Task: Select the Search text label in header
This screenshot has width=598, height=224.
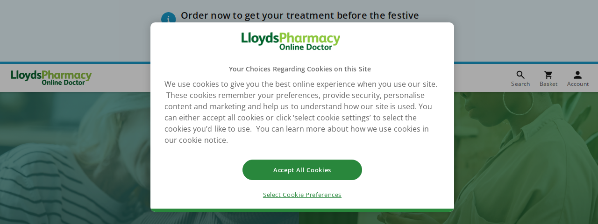Action: pyautogui.click(x=520, y=84)
